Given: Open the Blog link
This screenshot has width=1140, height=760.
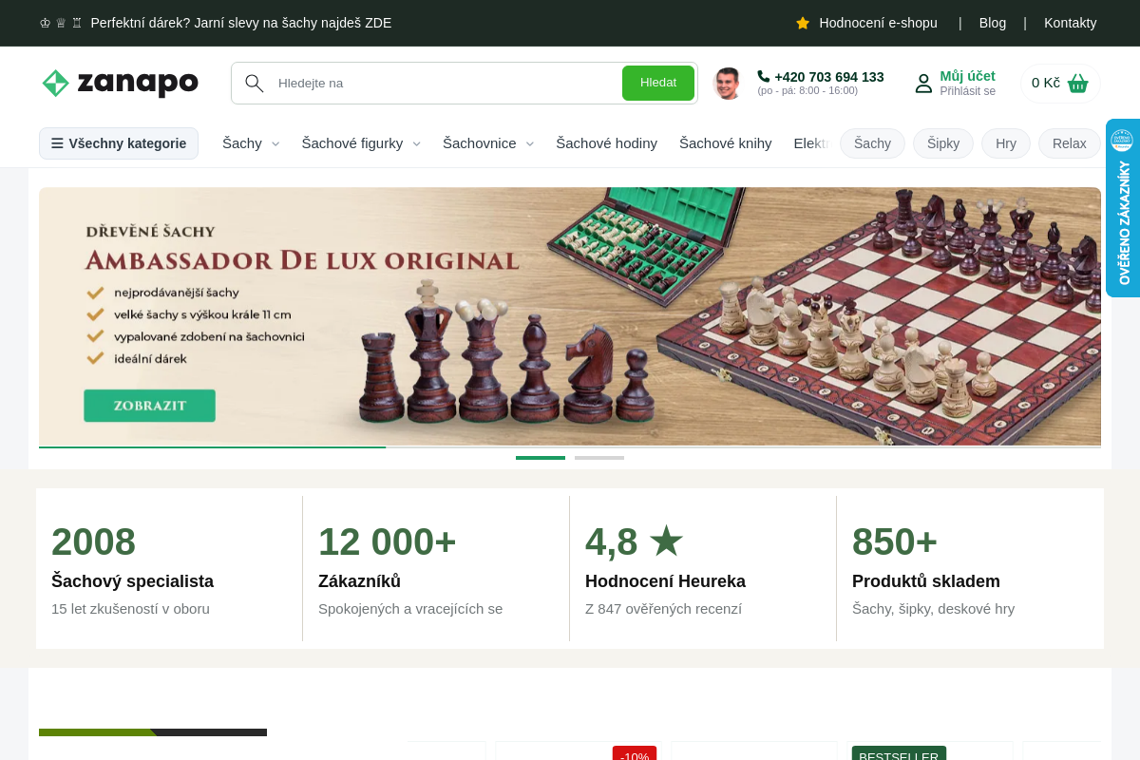Looking at the screenshot, I should [x=993, y=23].
